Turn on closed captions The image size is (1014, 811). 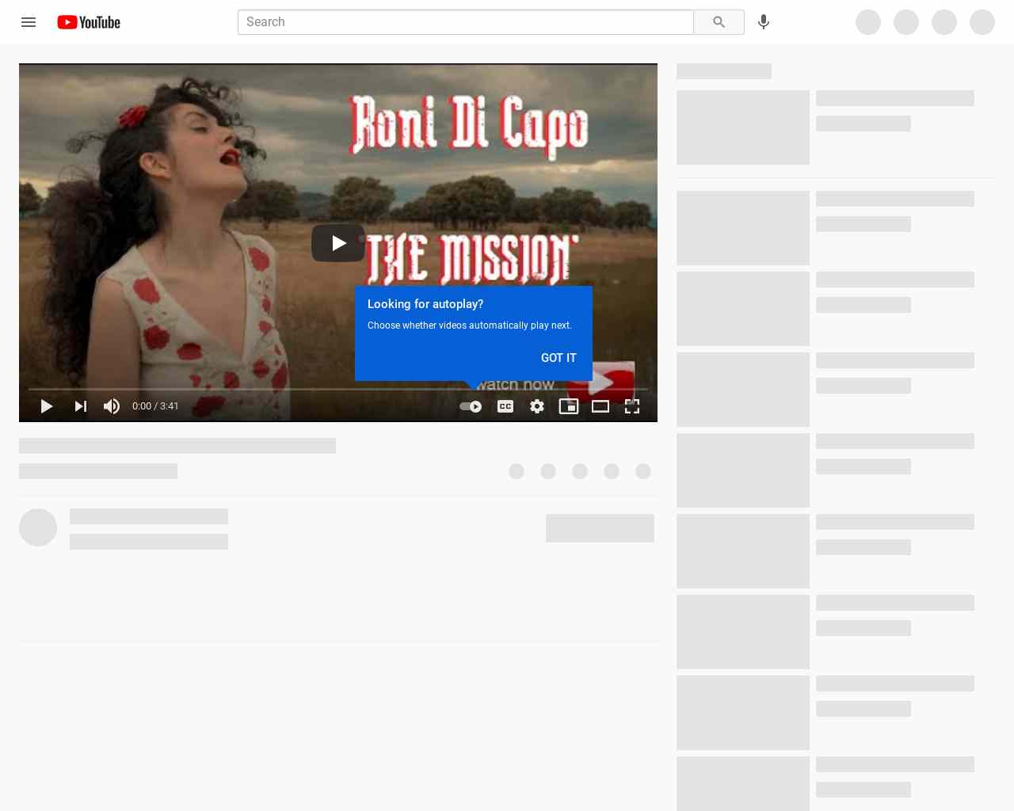coord(505,406)
